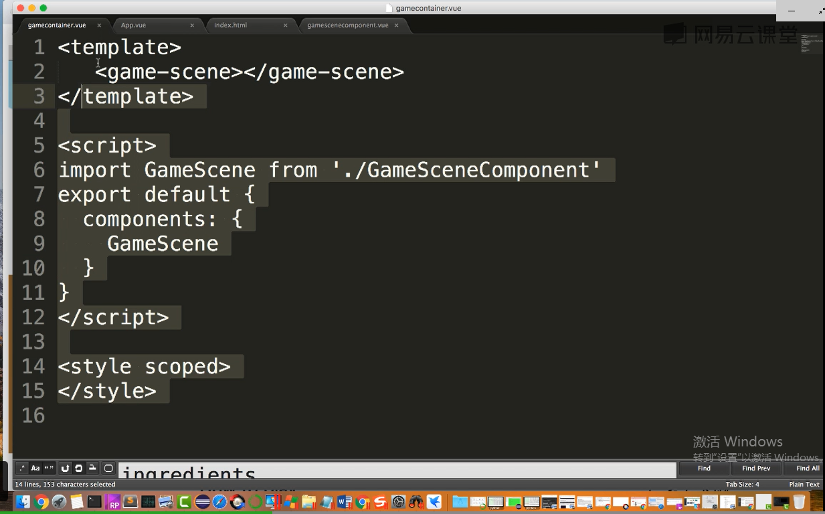The height and width of the screenshot is (514, 825).
Task: Switch to the gamecontainer.vue tab
Action: [57, 25]
